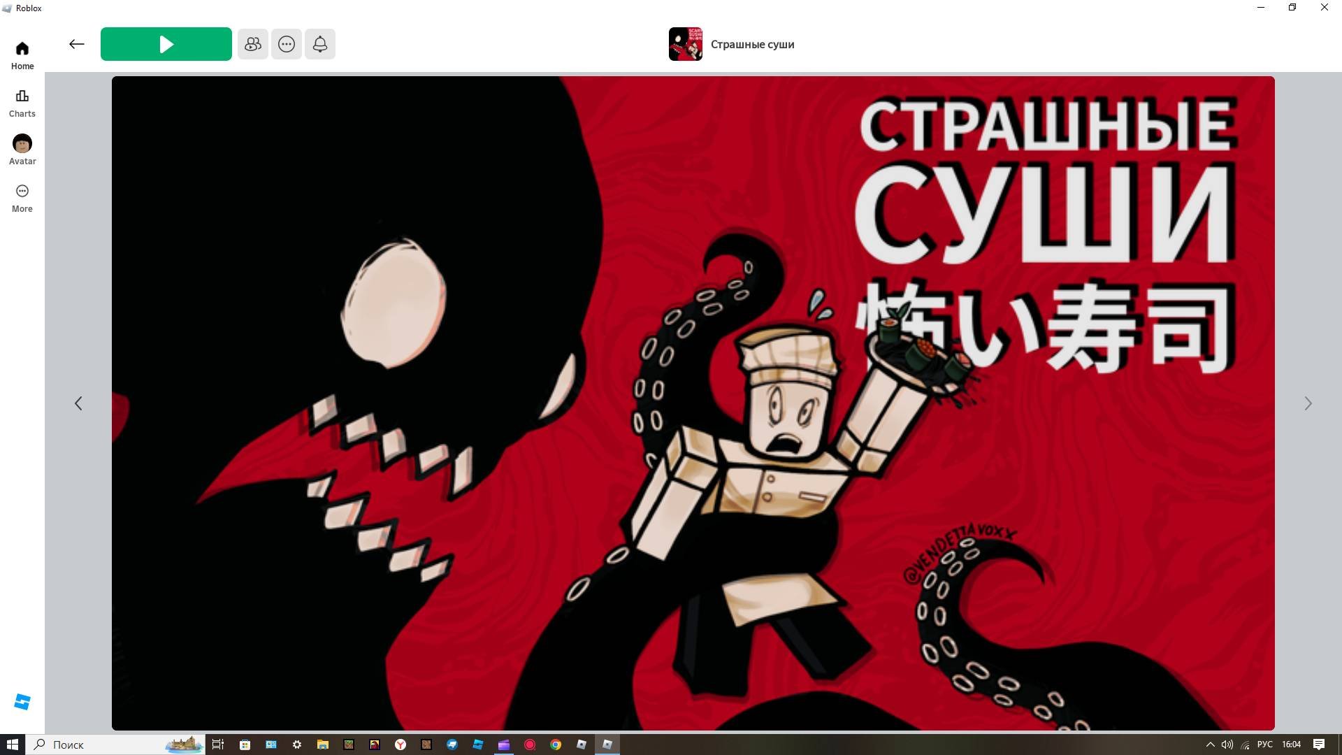The width and height of the screenshot is (1342, 755).
Task: Open the volume control in tray
Action: (x=1227, y=745)
